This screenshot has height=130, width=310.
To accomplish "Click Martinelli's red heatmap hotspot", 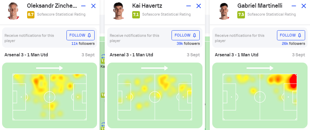I will (293, 81).
